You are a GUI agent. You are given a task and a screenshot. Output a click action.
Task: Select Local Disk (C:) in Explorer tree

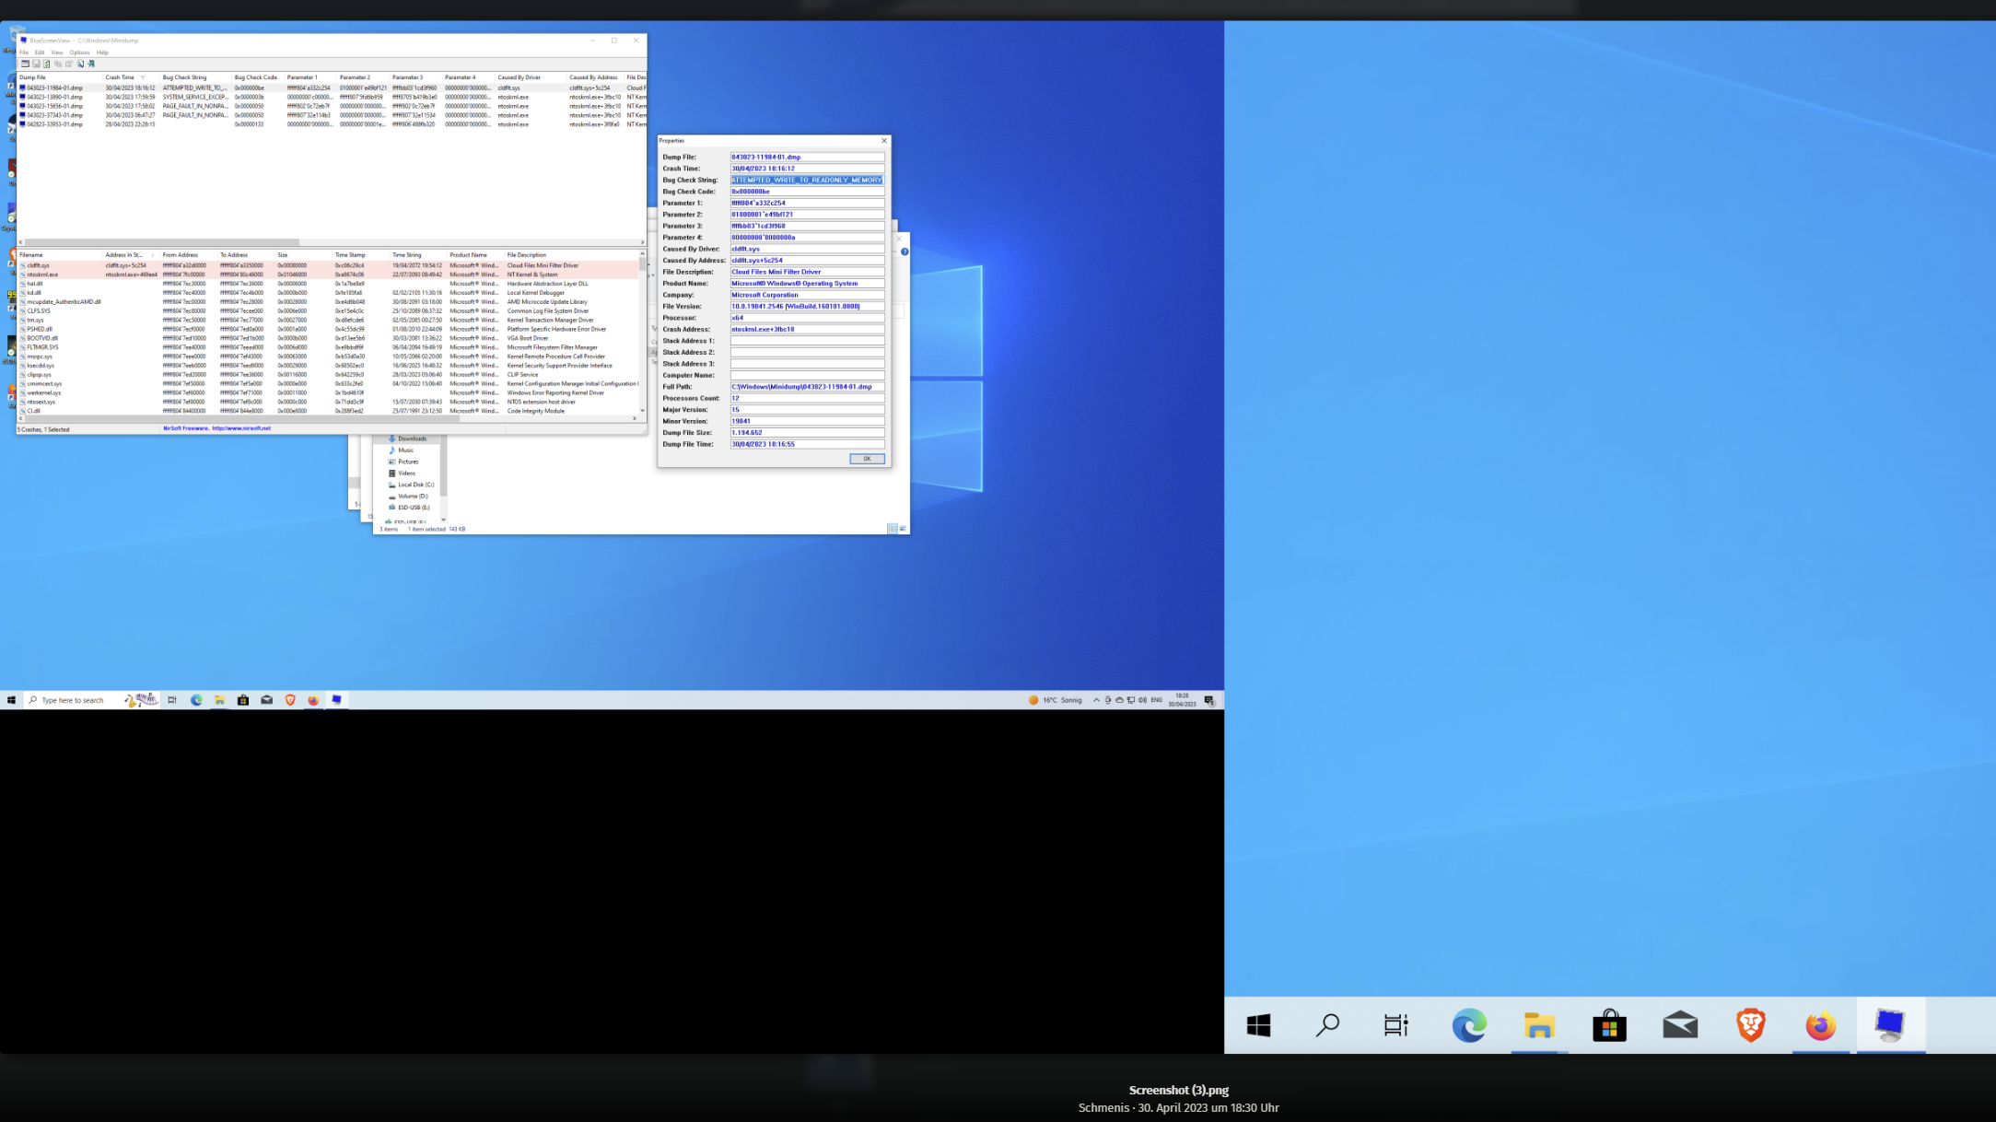point(415,485)
